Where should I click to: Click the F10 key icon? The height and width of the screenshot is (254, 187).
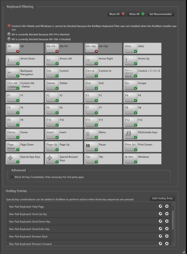tap(52, 122)
